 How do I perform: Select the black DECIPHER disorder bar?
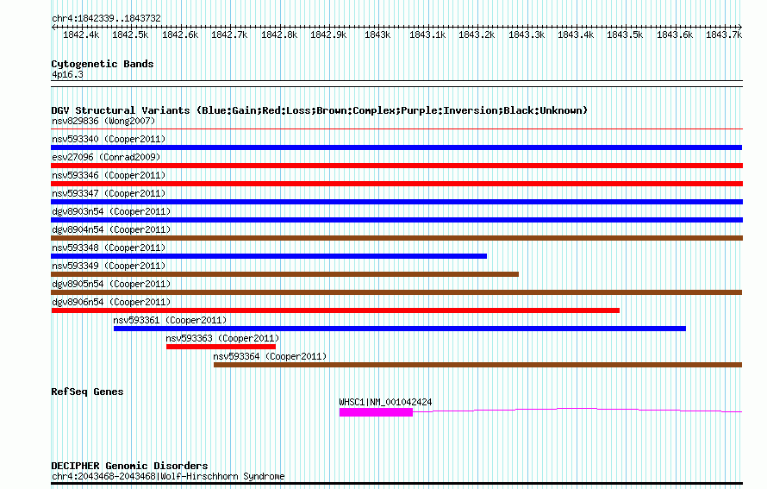pos(396,484)
